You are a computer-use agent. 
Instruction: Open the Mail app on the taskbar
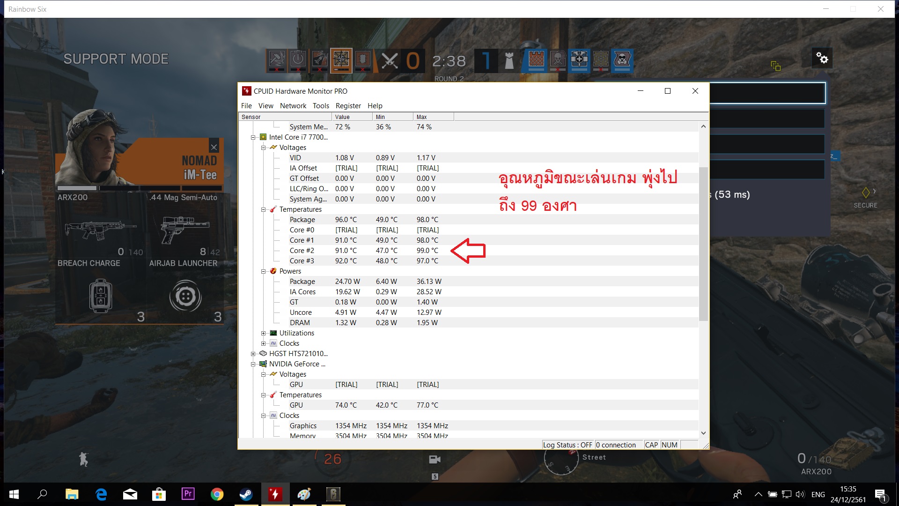(130, 494)
